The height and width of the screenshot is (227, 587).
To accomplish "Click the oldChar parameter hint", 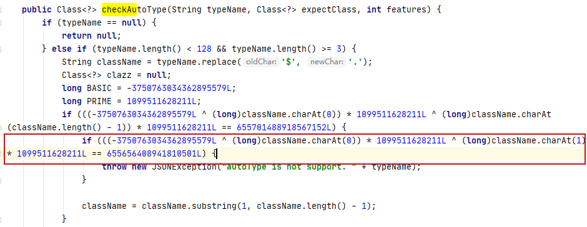I will (261, 62).
